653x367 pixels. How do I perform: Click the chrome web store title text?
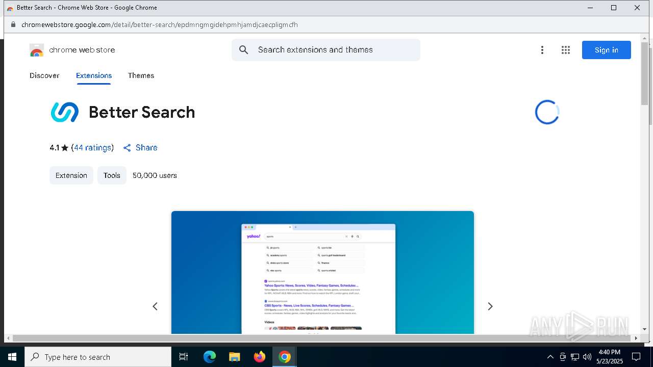[82, 50]
